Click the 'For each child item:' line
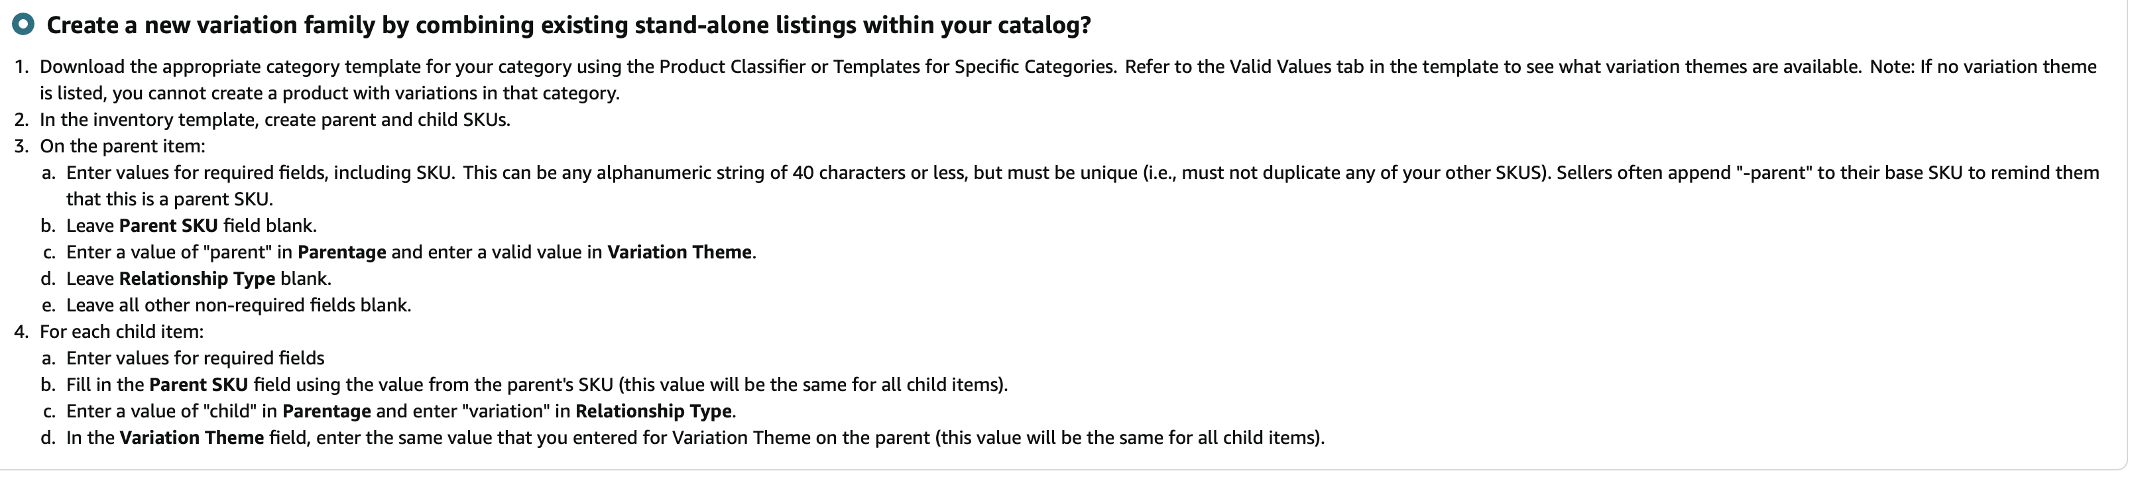 121,333
